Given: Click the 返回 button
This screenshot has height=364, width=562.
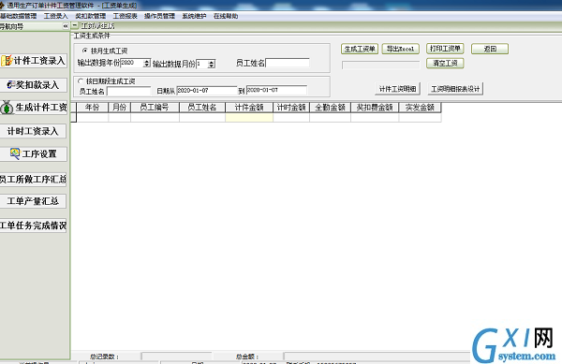Looking at the screenshot, I should tap(490, 49).
